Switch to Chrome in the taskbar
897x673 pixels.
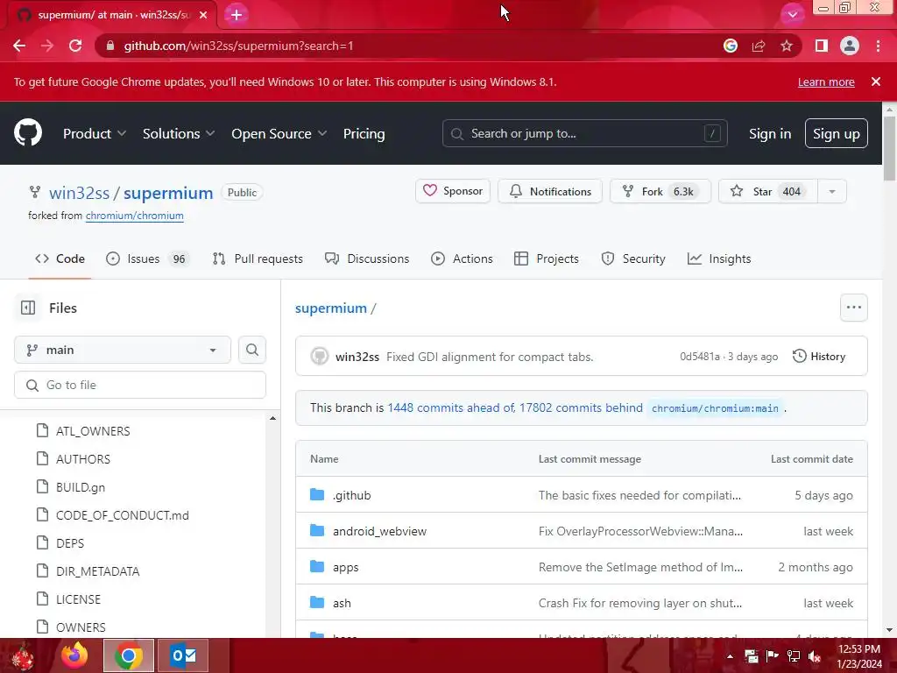pos(128,655)
